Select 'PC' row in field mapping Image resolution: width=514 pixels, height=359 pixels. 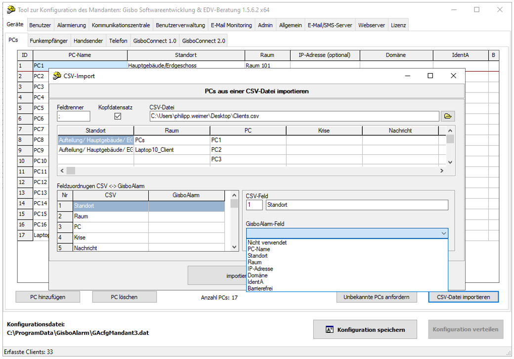[141, 227]
